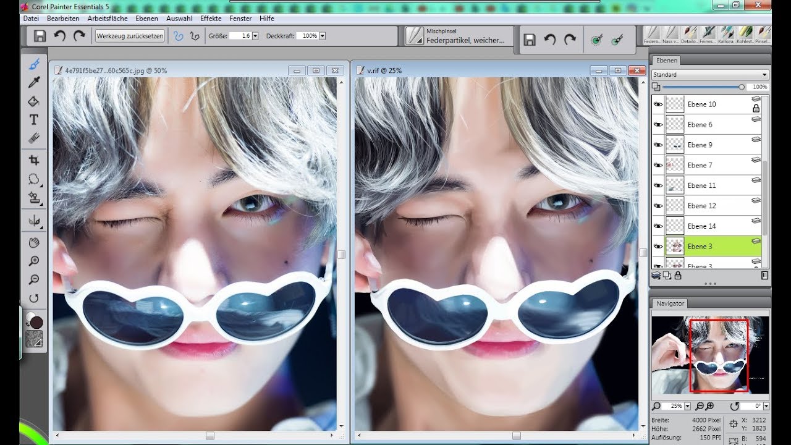The height and width of the screenshot is (445, 791).
Task: Hide layer Ebene 7
Action: [x=658, y=165]
